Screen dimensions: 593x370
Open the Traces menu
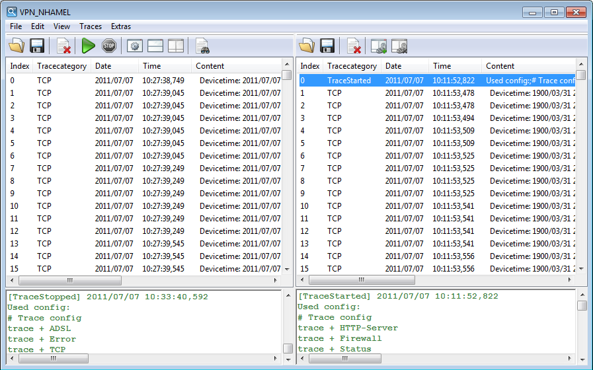91,26
